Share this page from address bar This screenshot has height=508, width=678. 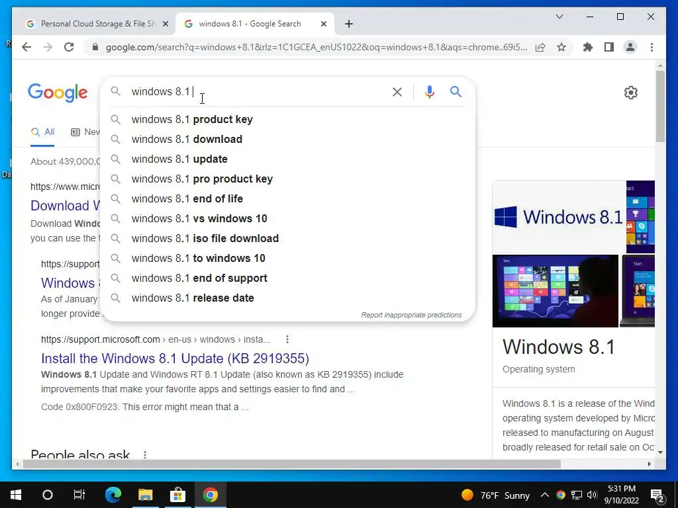tap(540, 47)
